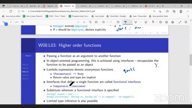Image resolution: width=192 pixels, height=108 pixels.
Task: Open Java_lecture_slides bookmark
Action: point(11,16)
